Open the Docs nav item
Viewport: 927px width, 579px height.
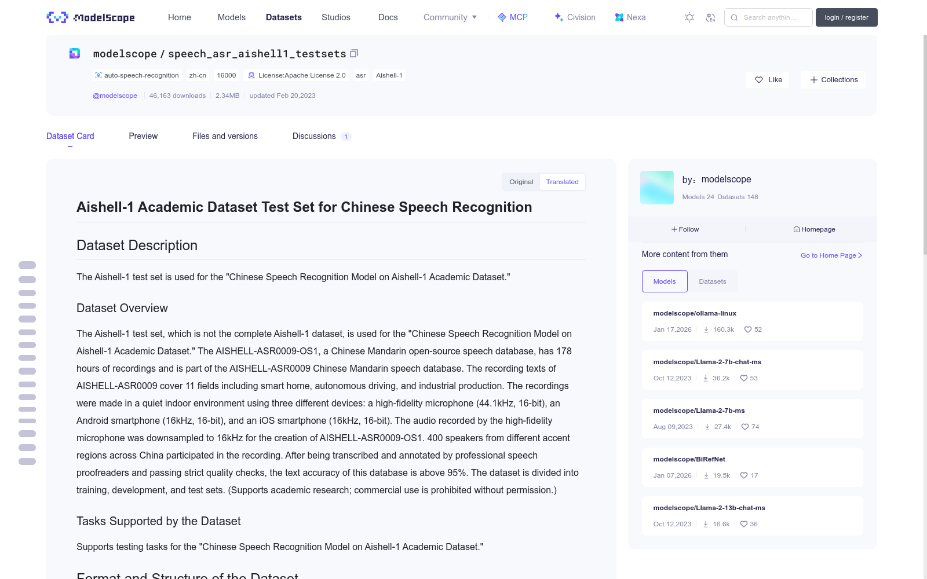388,17
